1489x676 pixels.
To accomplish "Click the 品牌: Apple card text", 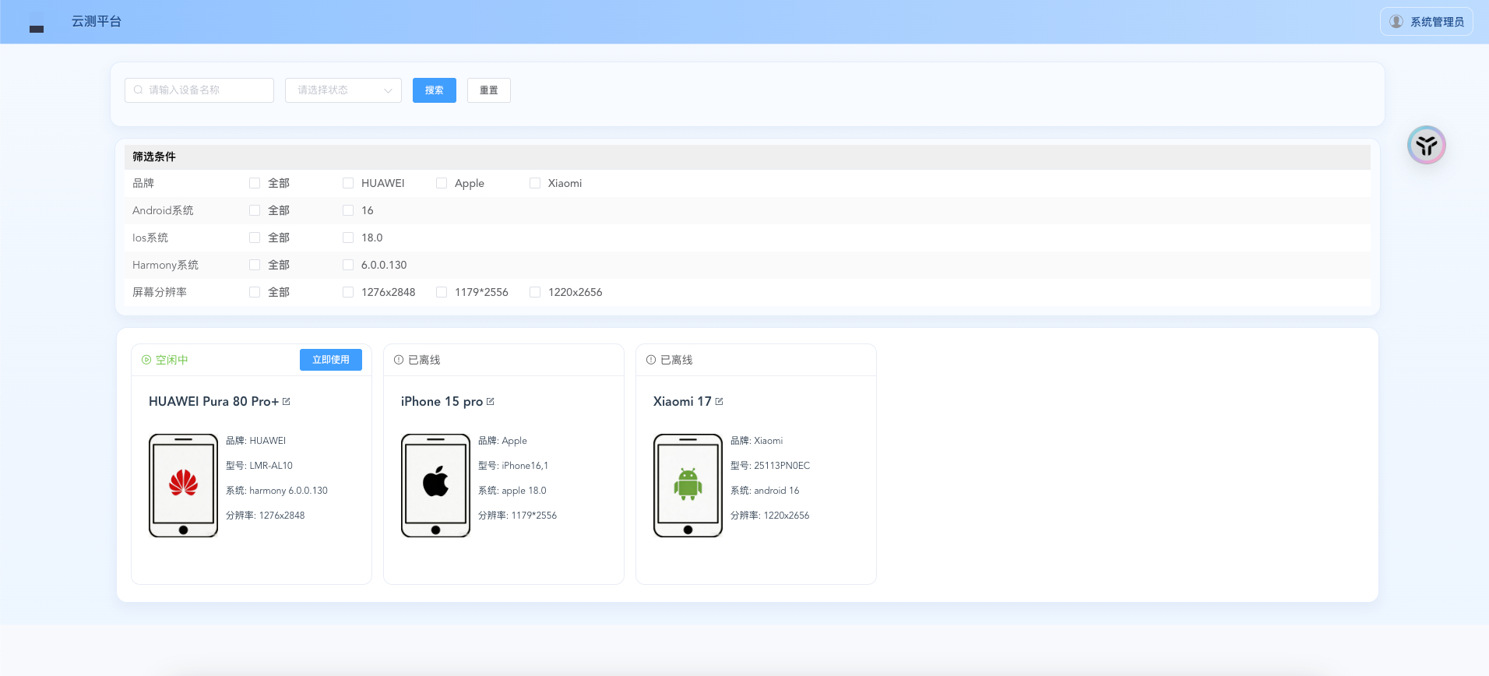I will (503, 441).
